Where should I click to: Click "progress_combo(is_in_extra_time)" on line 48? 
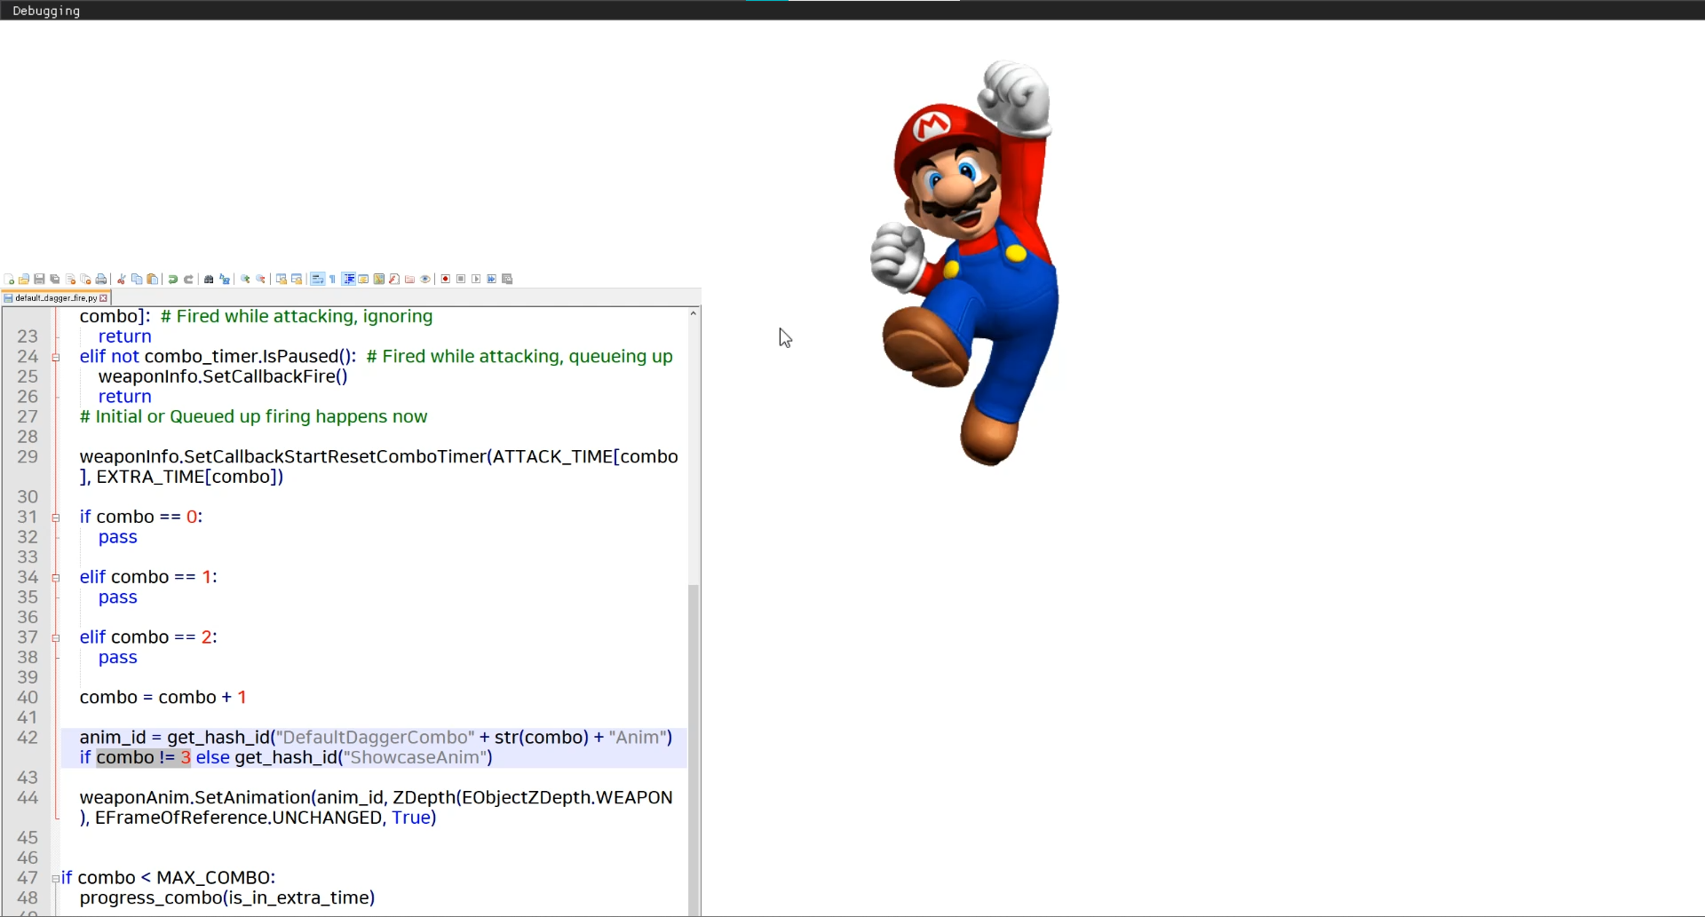(227, 898)
